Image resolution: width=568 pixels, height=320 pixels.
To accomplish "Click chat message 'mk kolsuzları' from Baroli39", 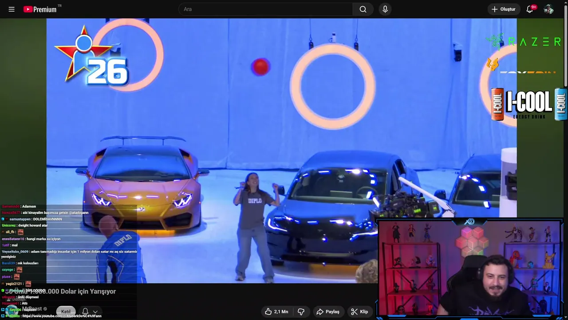I will click(28, 263).
